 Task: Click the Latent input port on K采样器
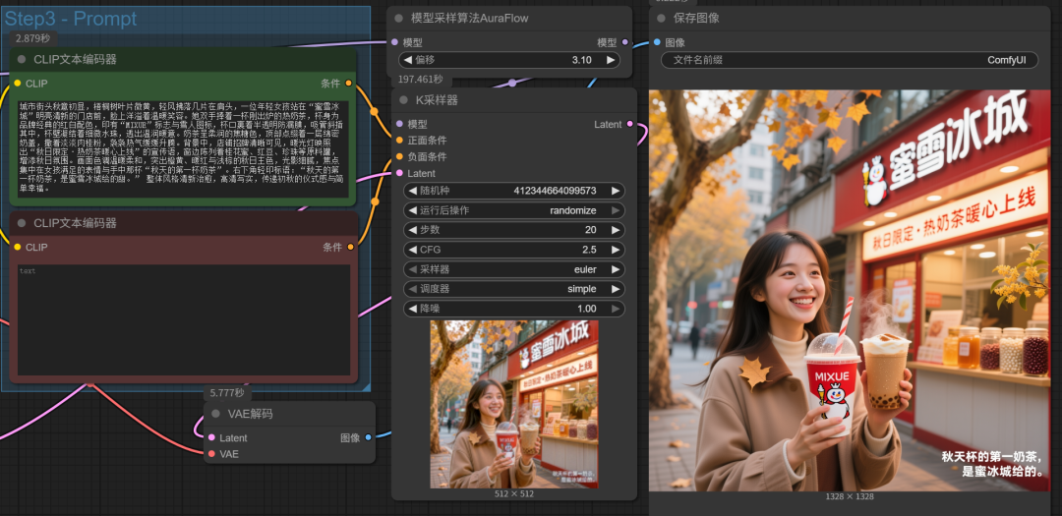click(x=399, y=173)
